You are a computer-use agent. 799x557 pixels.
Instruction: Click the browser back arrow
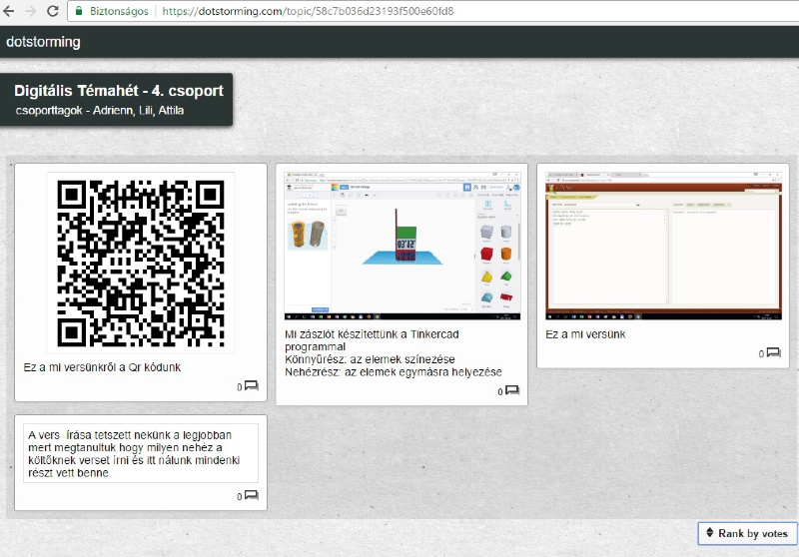[x=8, y=11]
